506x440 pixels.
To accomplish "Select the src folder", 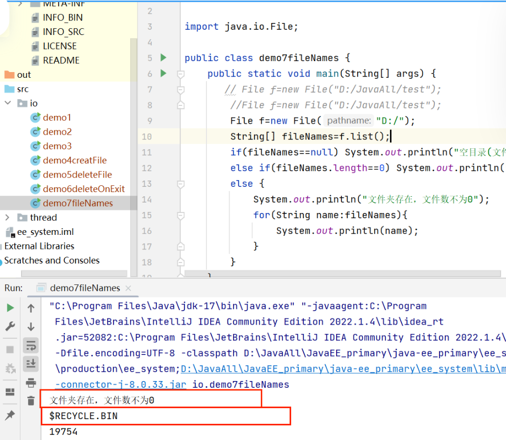I will click(x=23, y=89).
